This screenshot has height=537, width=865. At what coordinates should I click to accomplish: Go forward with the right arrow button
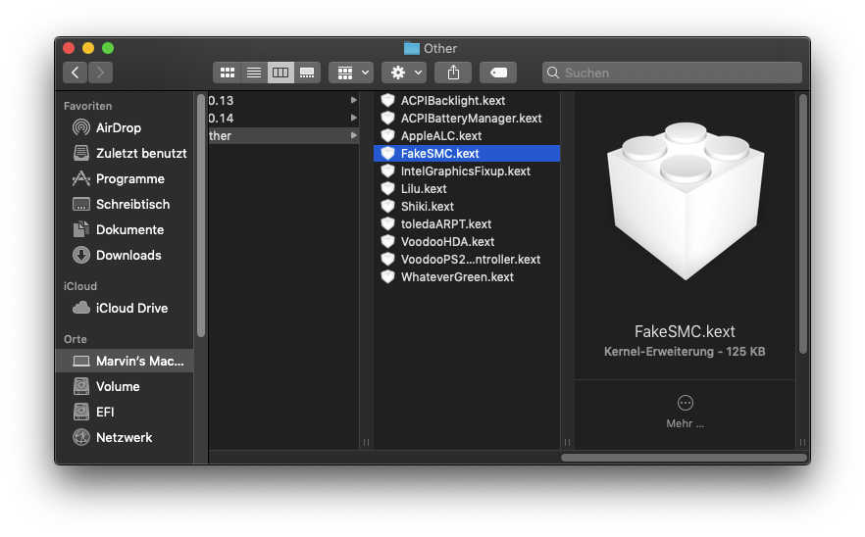100,73
